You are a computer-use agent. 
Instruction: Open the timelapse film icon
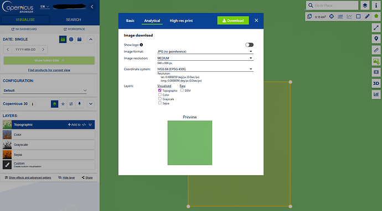point(376,72)
